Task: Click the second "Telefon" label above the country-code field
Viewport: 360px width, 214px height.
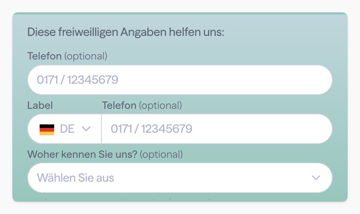Action: tap(119, 106)
